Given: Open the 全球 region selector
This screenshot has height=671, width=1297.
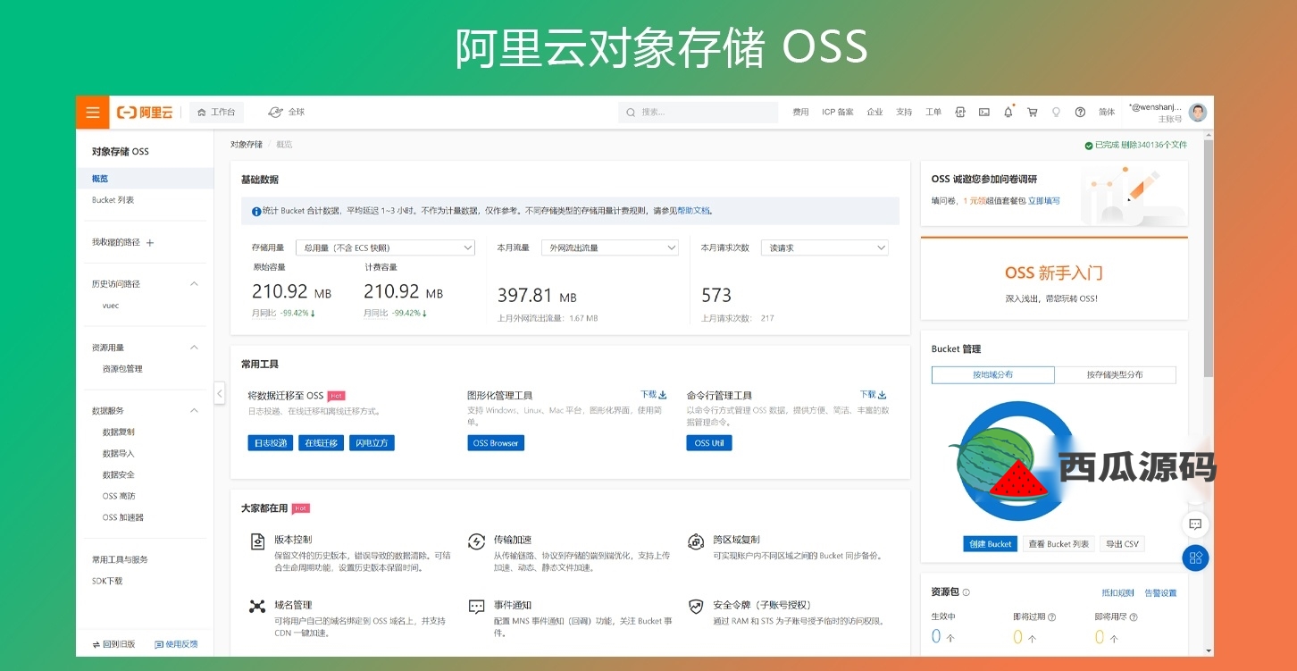Looking at the screenshot, I should [287, 113].
